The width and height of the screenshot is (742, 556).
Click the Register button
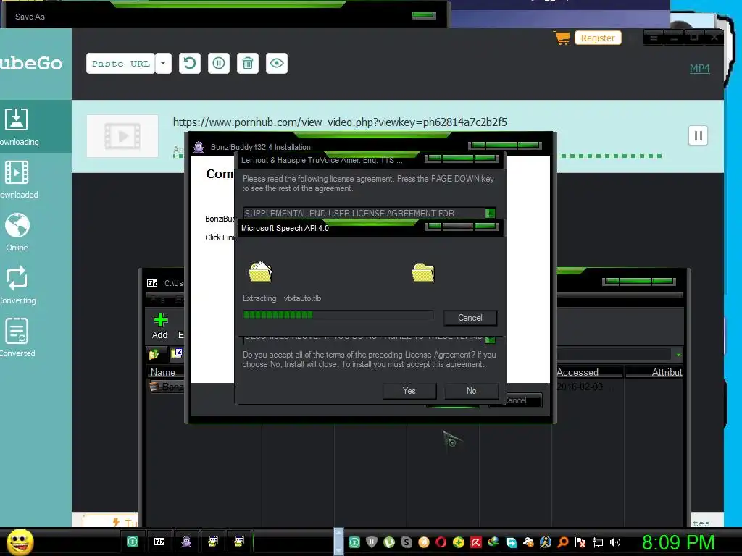pos(598,38)
